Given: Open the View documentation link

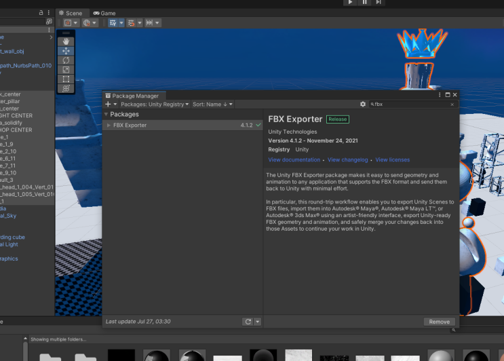Looking at the screenshot, I should [x=294, y=160].
